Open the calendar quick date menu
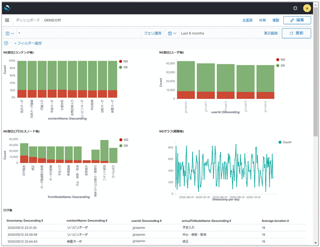This screenshot has height=247, width=320. click(x=171, y=33)
